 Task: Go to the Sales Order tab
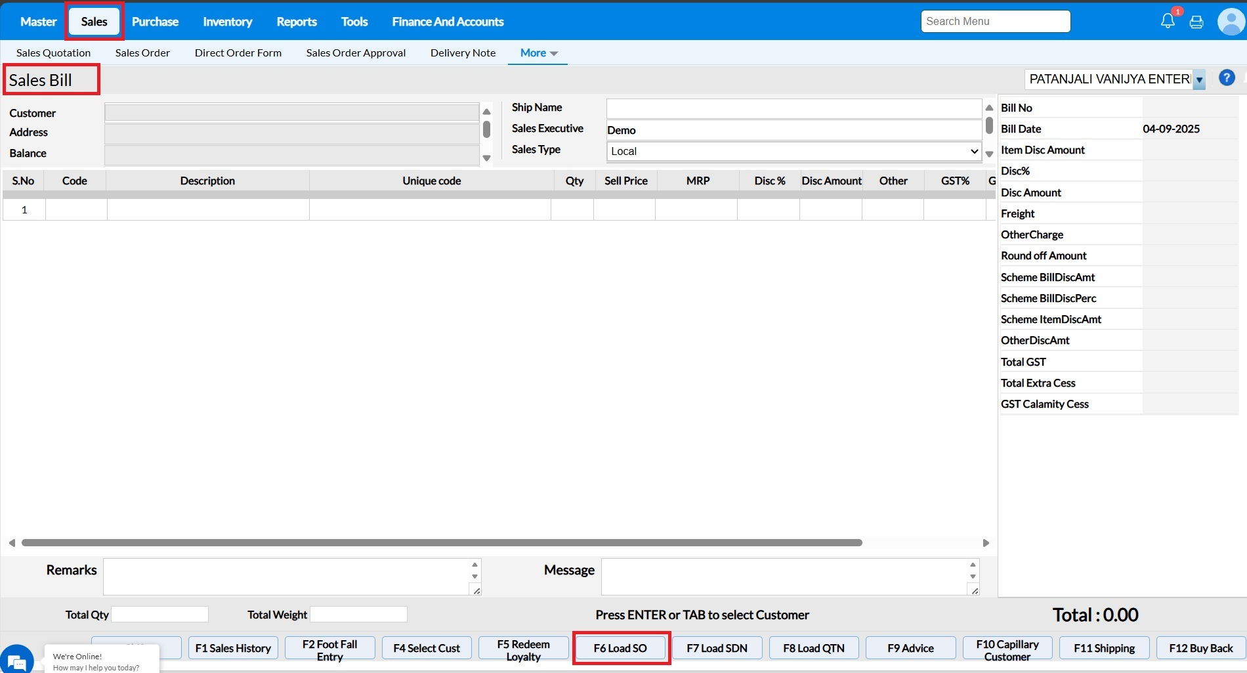142,53
